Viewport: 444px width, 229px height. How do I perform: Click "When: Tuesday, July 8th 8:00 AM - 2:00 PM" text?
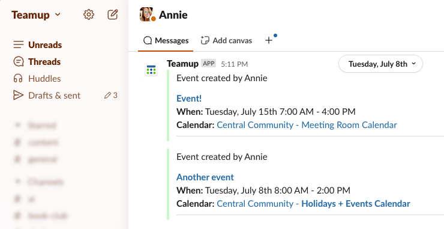pyautogui.click(x=263, y=190)
